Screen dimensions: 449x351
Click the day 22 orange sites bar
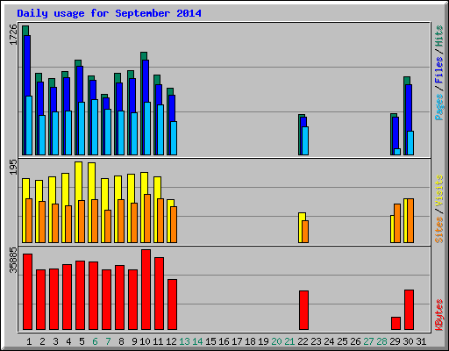click(x=305, y=232)
